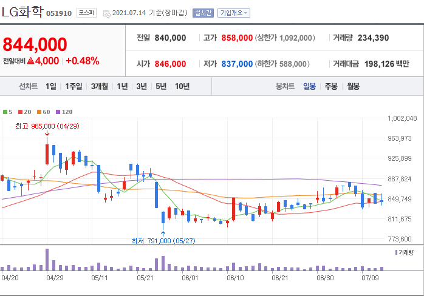Click the 고가 858,000 value
The width and height of the screenshot is (424, 296).
[237, 38]
